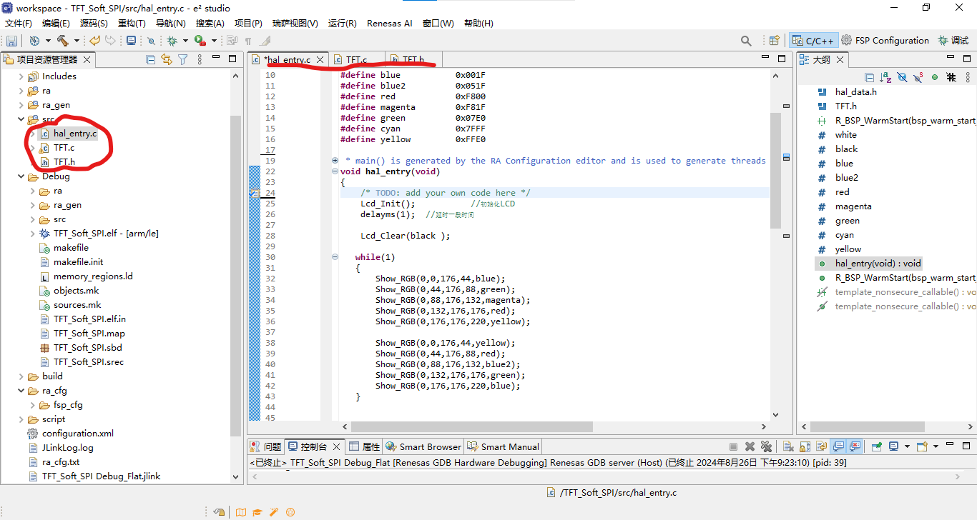The width and height of the screenshot is (977, 520).
Task: Open the 运行(R) menu
Action: 342,23
